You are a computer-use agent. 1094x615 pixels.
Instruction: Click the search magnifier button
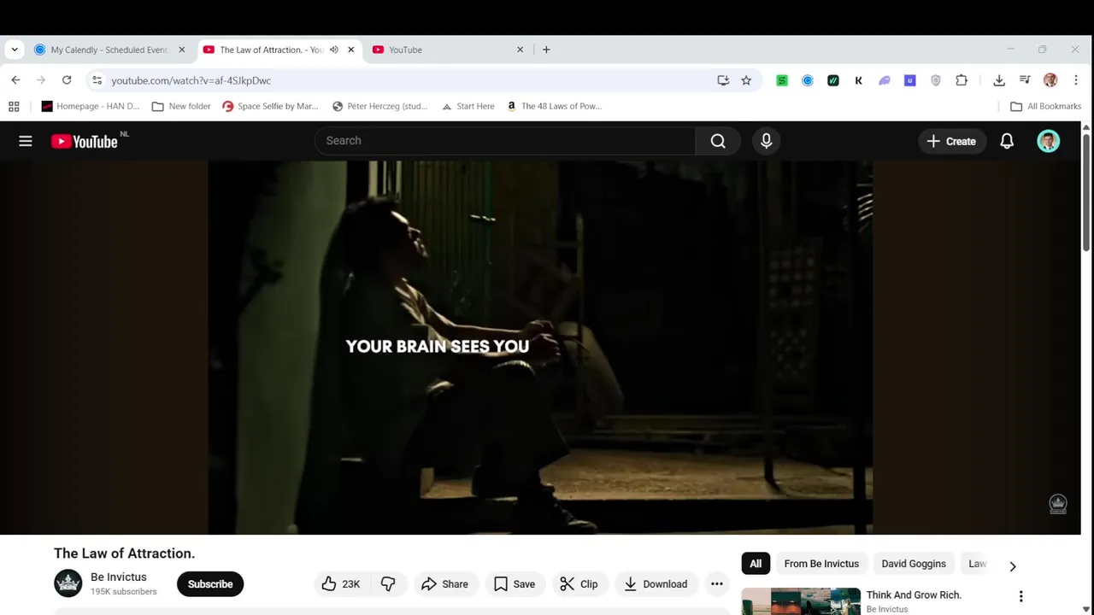[x=718, y=141]
